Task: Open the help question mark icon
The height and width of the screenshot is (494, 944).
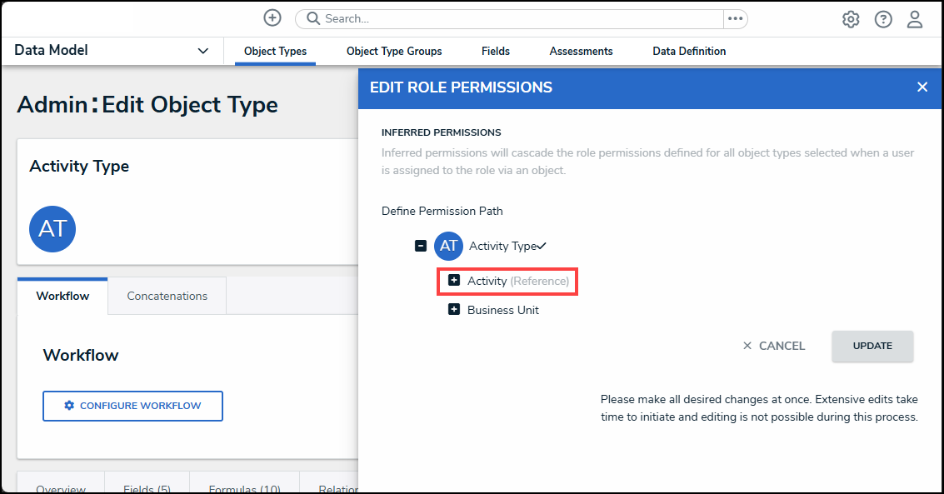Action: pos(883,19)
